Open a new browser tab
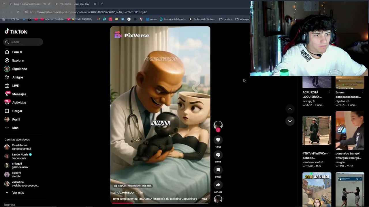This screenshot has width=369, height=207. point(102,4)
